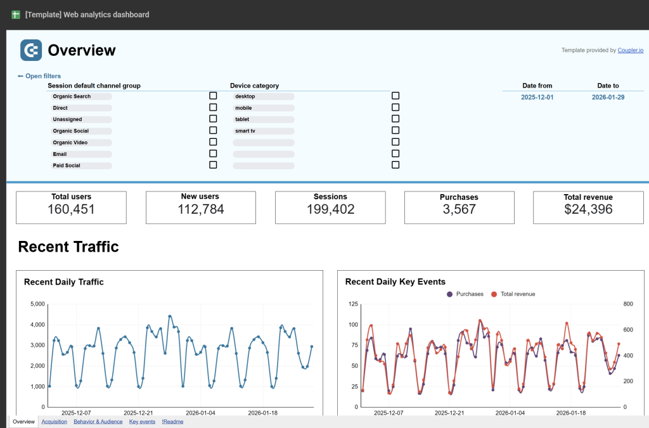
Task: Click the purple Purchases legend marker
Action: click(449, 294)
